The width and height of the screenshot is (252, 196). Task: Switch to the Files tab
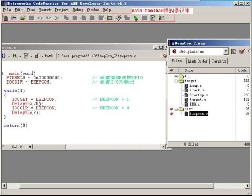click(177, 60)
